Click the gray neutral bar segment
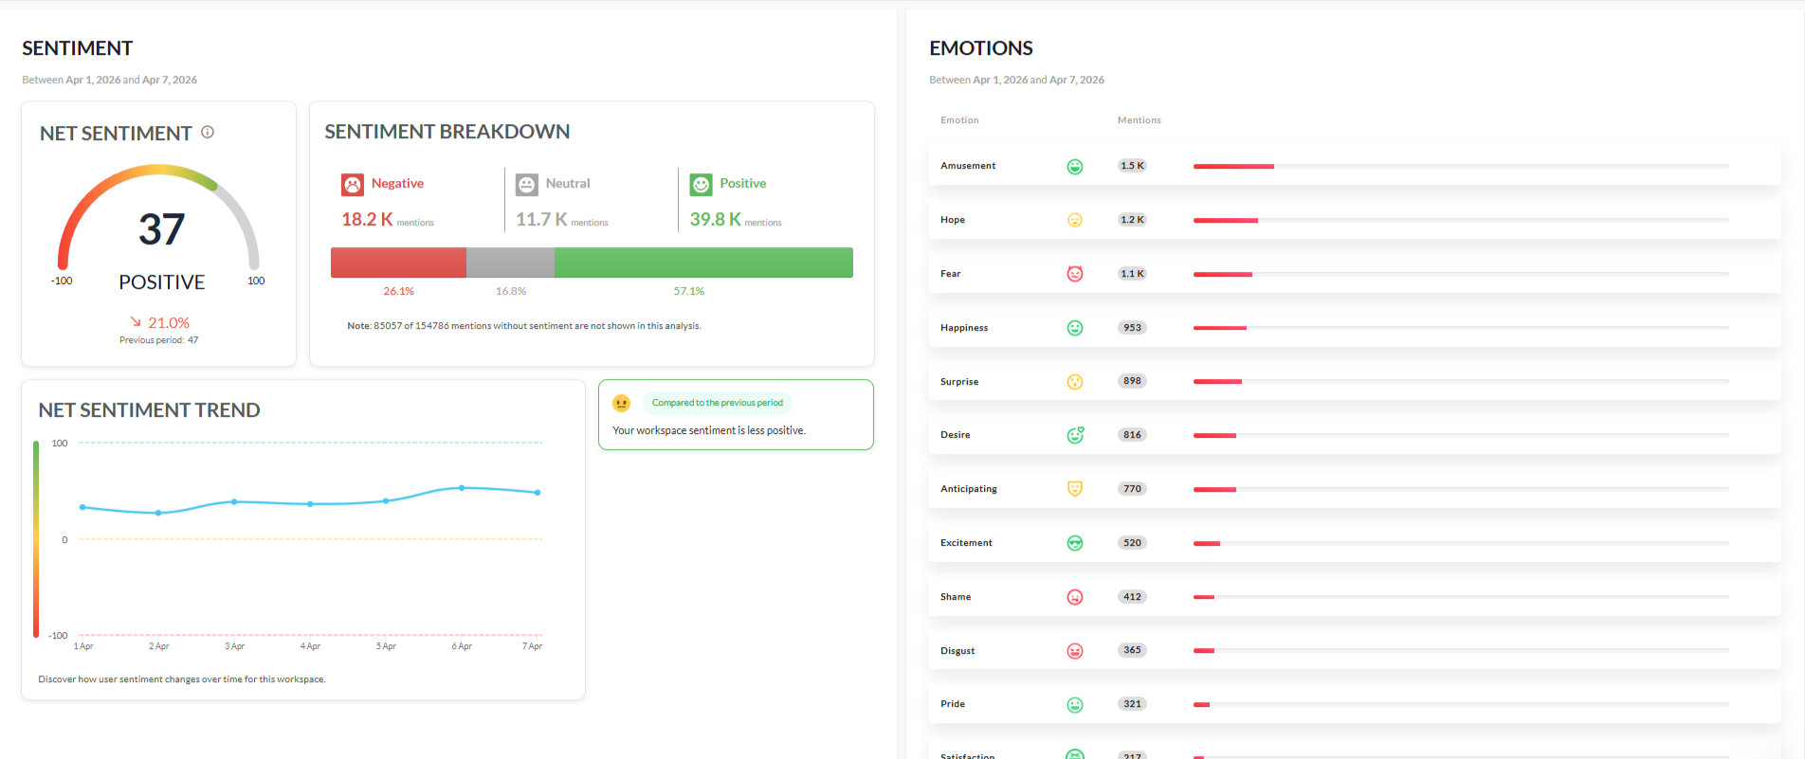This screenshot has width=1805, height=759. (510, 262)
